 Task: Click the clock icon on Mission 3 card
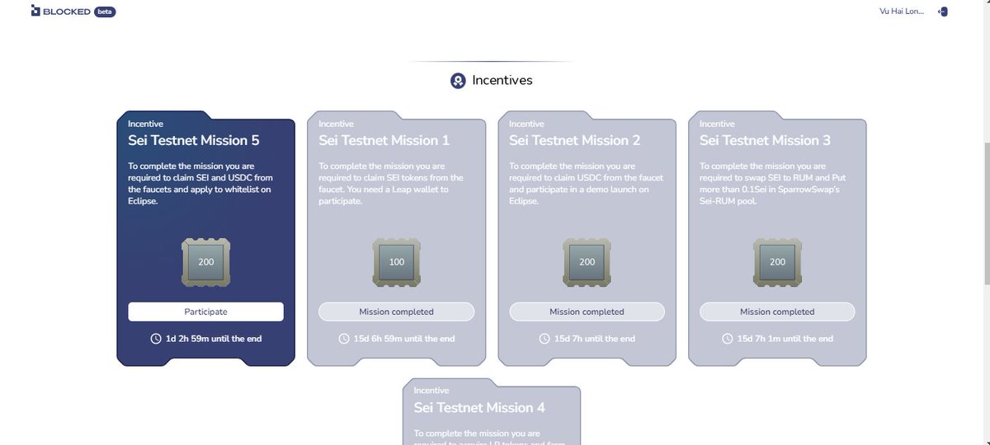pyautogui.click(x=727, y=339)
